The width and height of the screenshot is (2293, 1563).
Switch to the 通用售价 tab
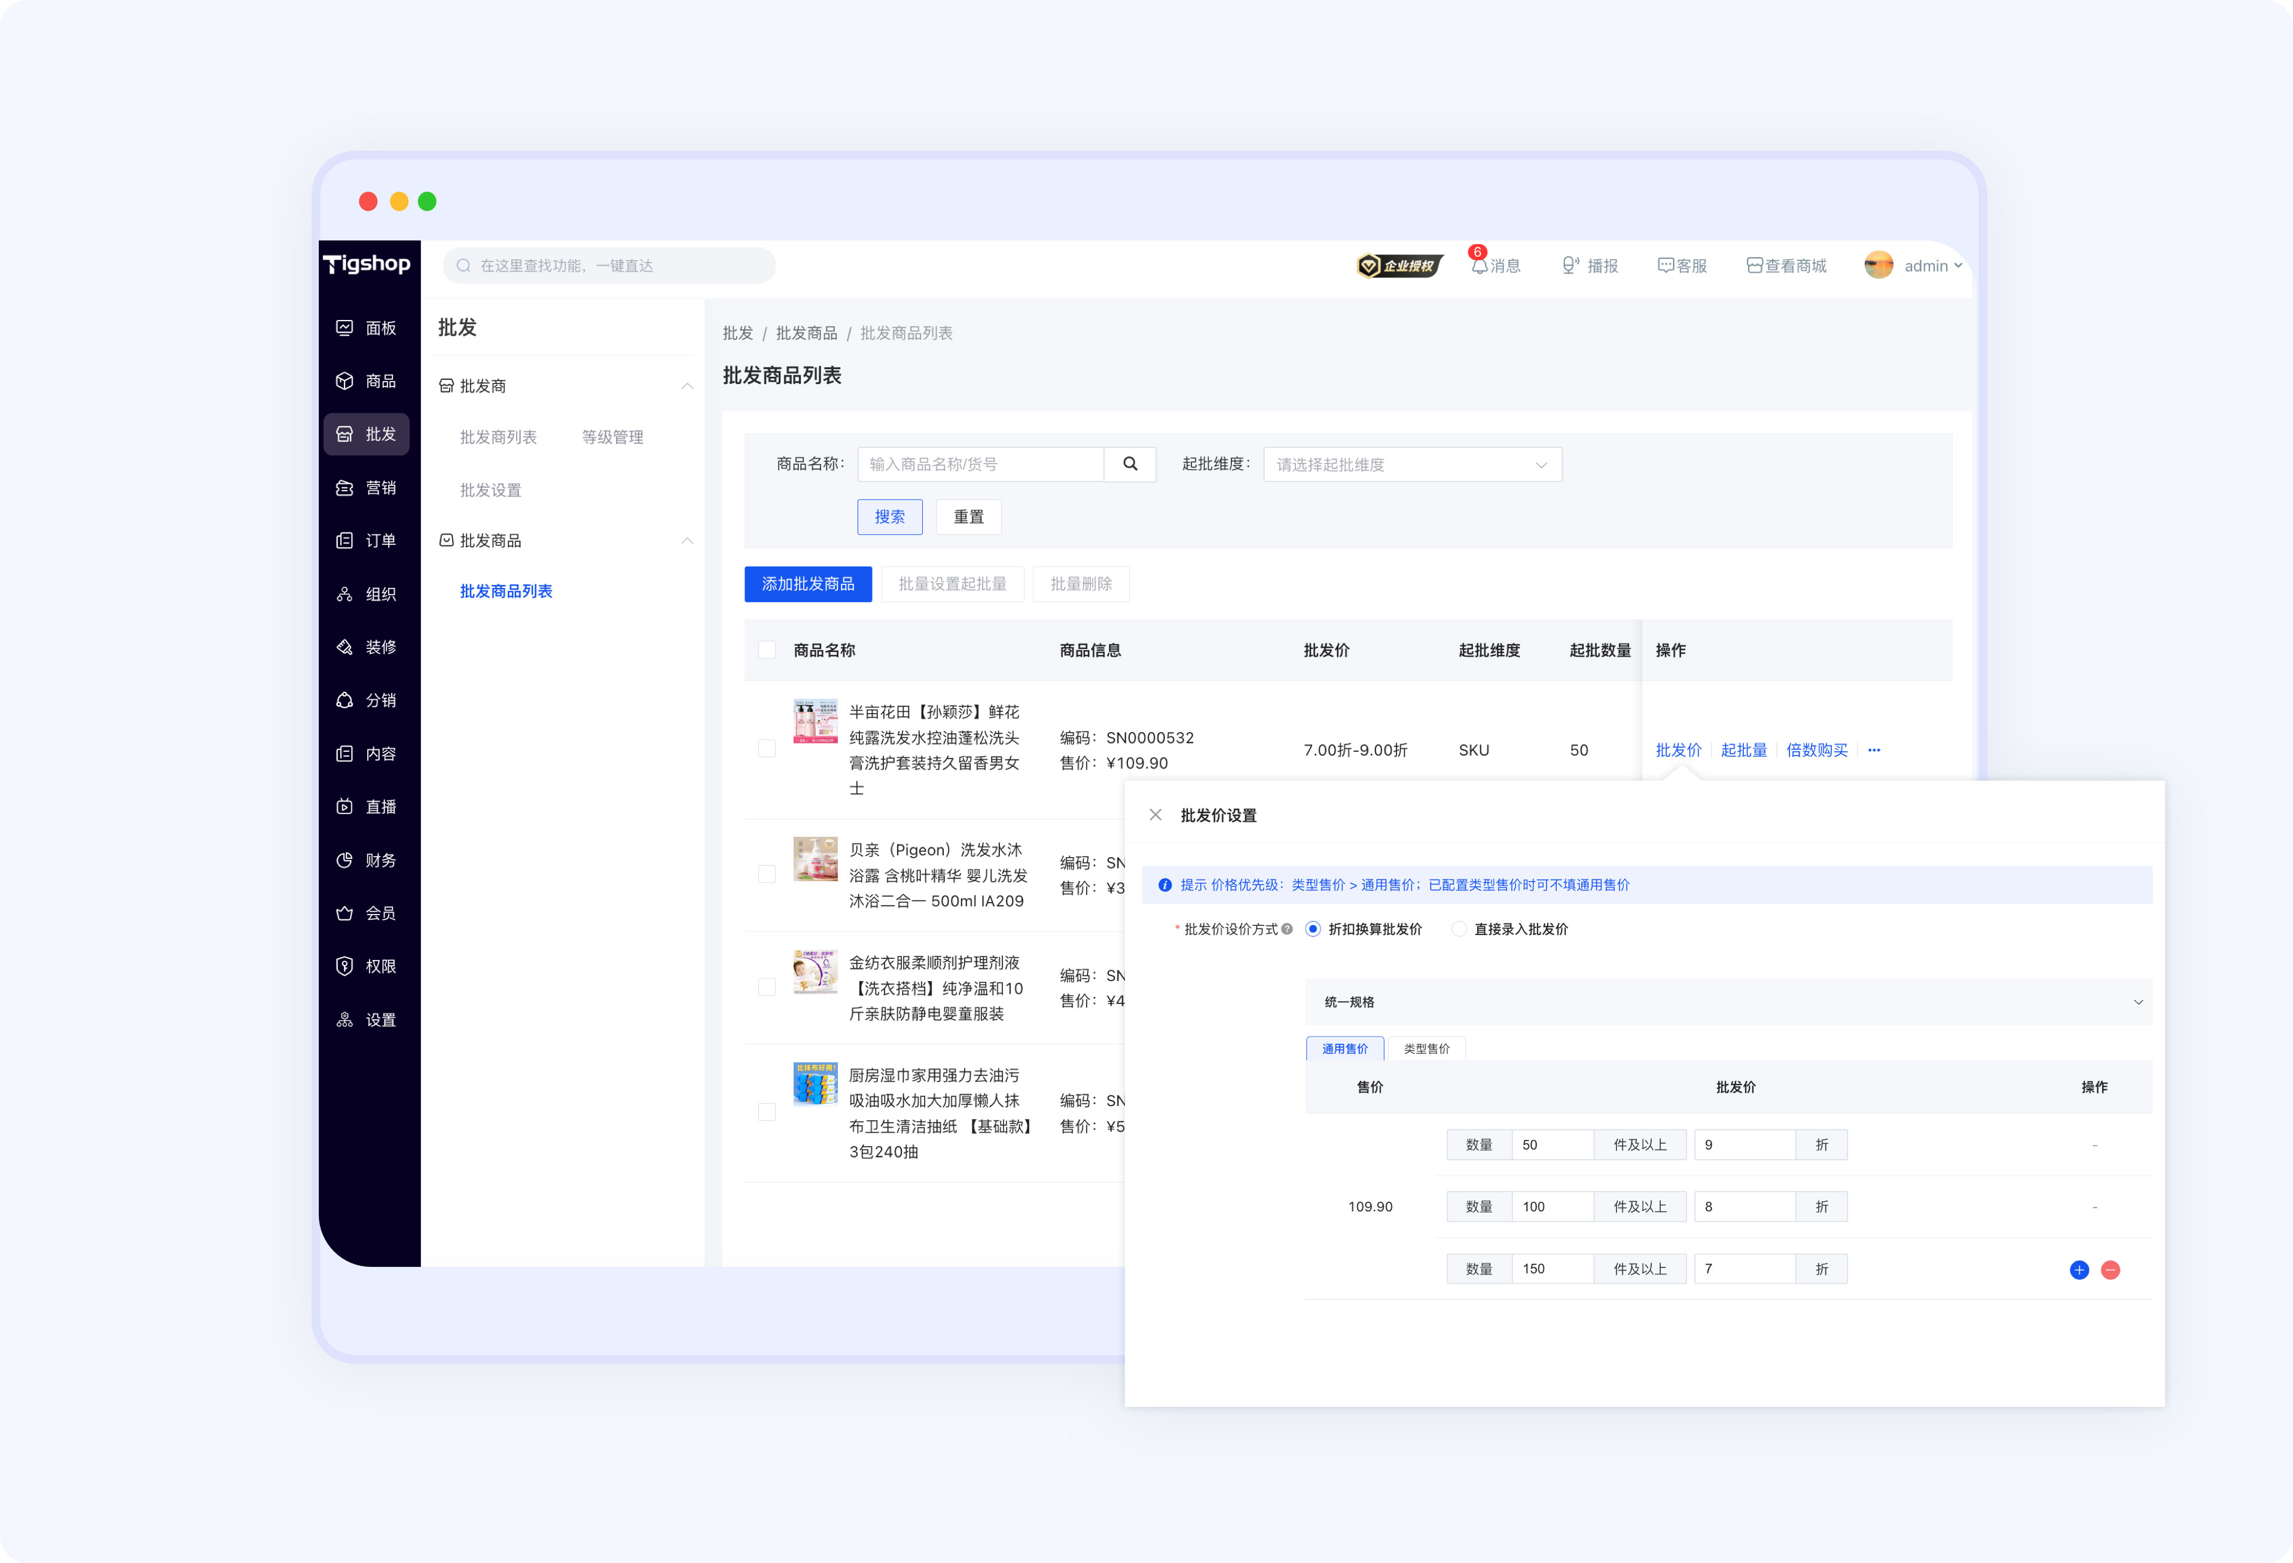1345,1049
